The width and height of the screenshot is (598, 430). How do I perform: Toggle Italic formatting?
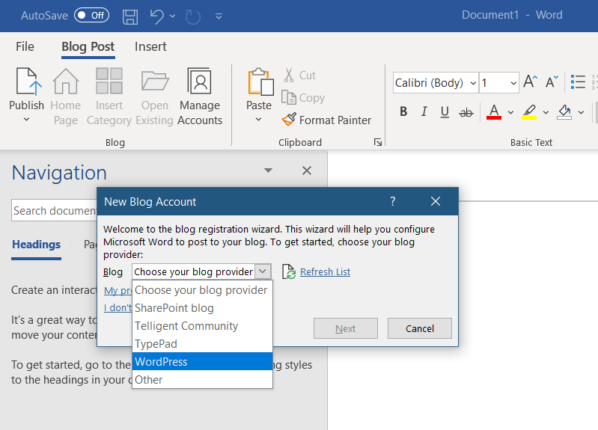(424, 111)
